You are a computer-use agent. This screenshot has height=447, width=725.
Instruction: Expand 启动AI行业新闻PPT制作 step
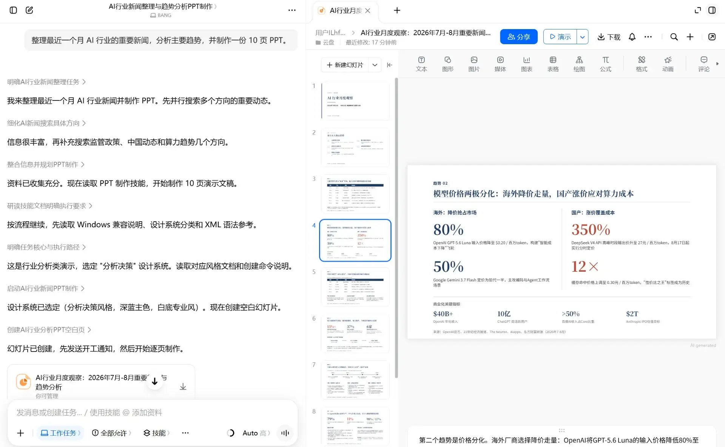point(46,288)
